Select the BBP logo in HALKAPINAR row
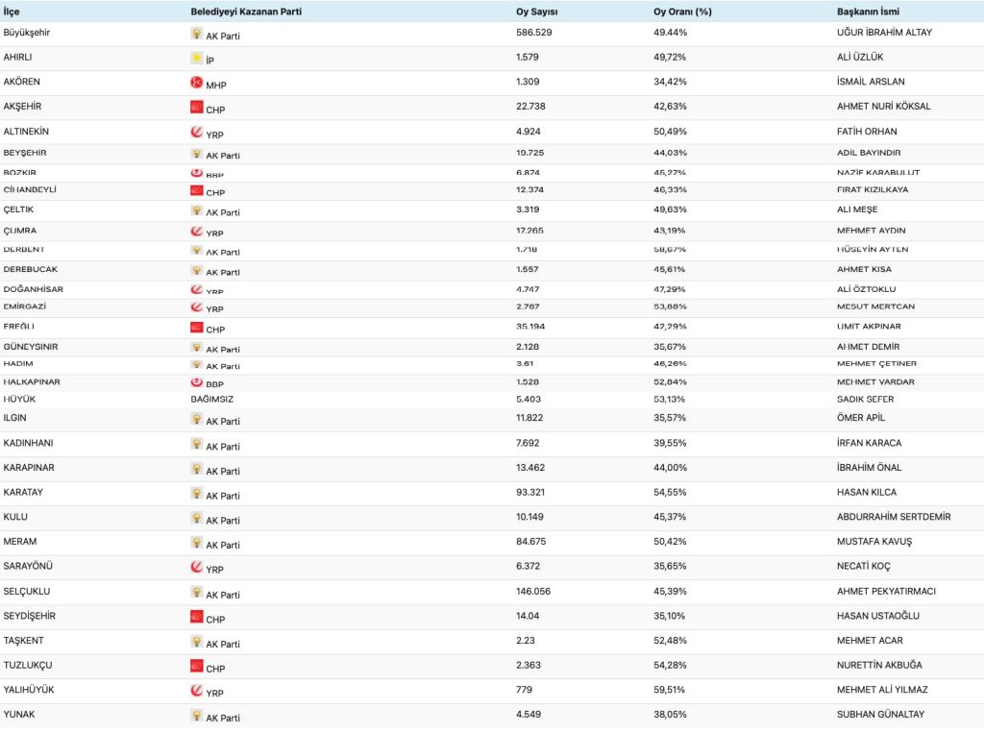 coord(197,382)
